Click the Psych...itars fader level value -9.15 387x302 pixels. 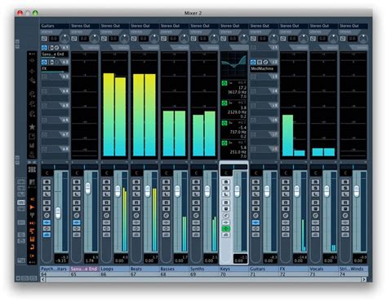pyautogui.click(x=60, y=260)
